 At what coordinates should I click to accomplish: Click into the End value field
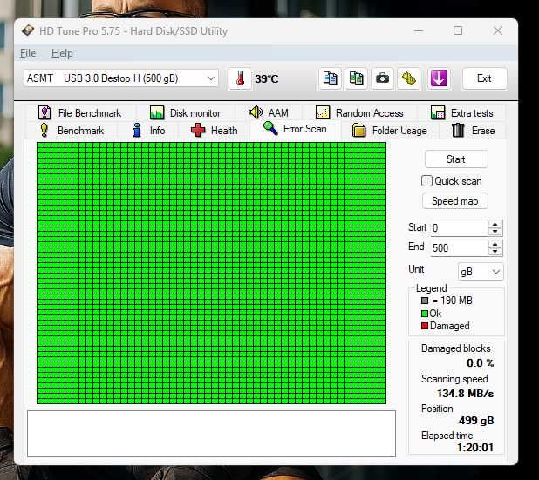pos(460,248)
